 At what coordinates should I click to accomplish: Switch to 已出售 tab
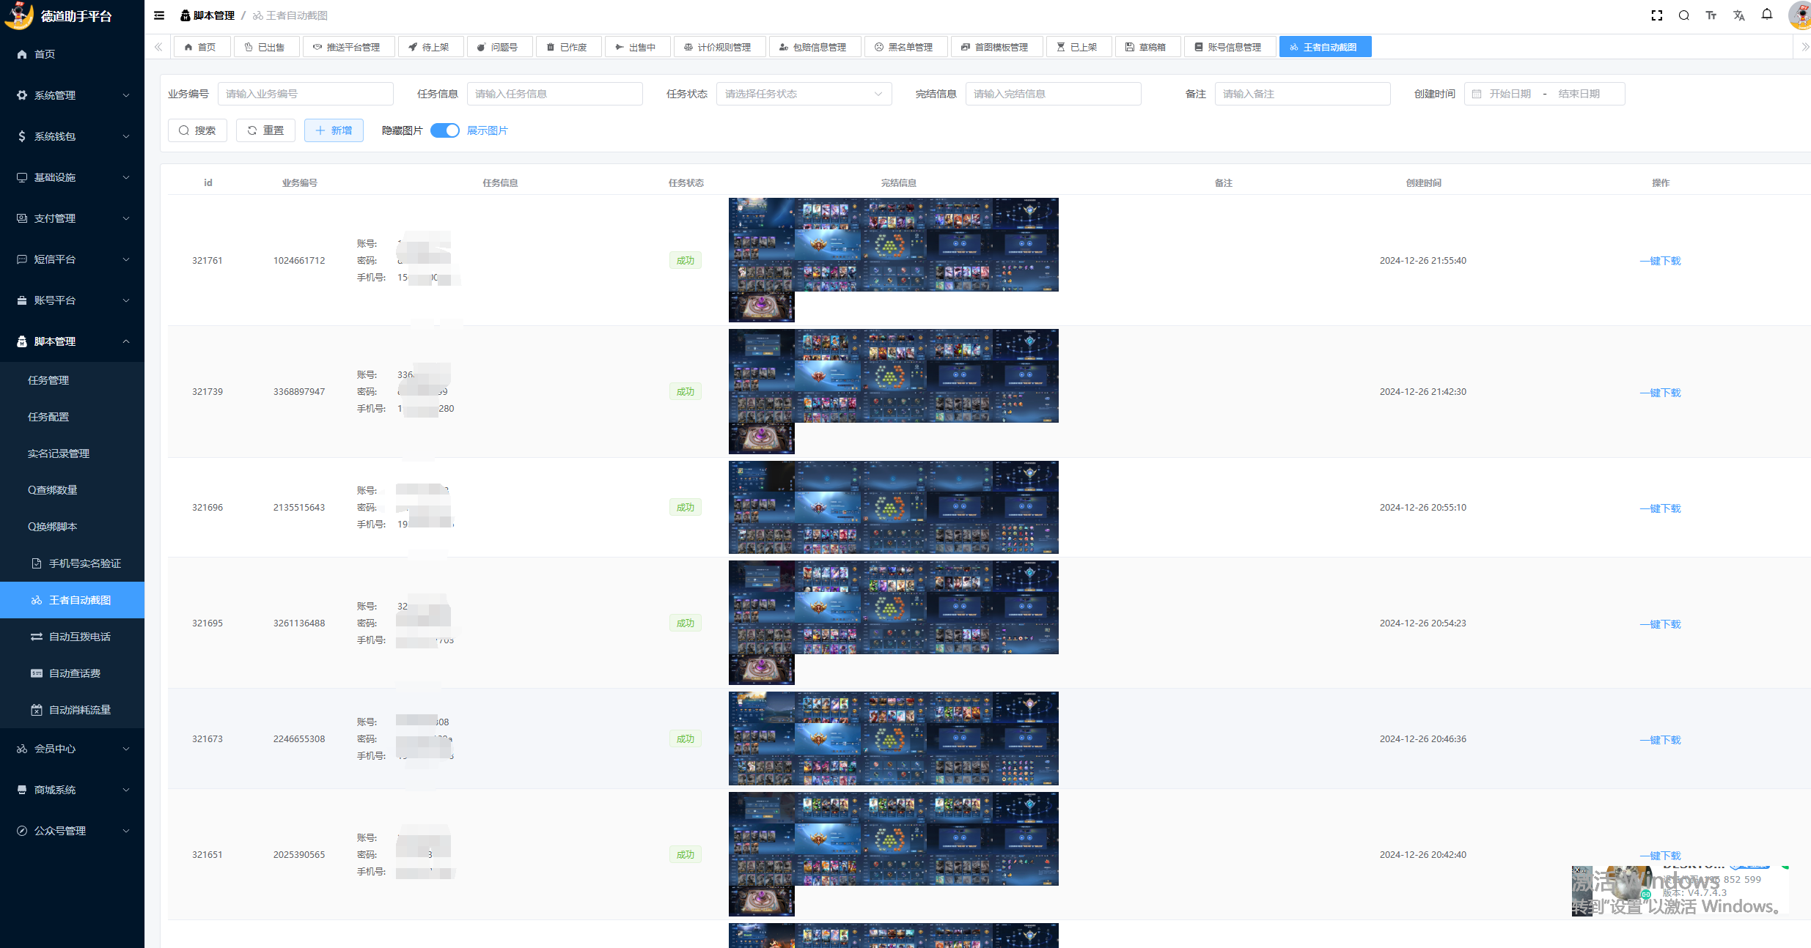[x=267, y=47]
